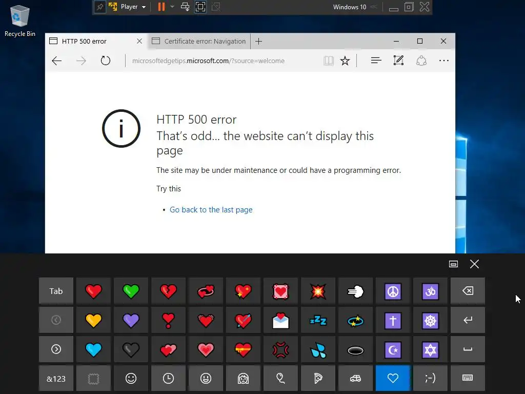Image resolution: width=525 pixels, height=394 pixels.
Task: Select the car travel emoji category
Action: [356, 379]
